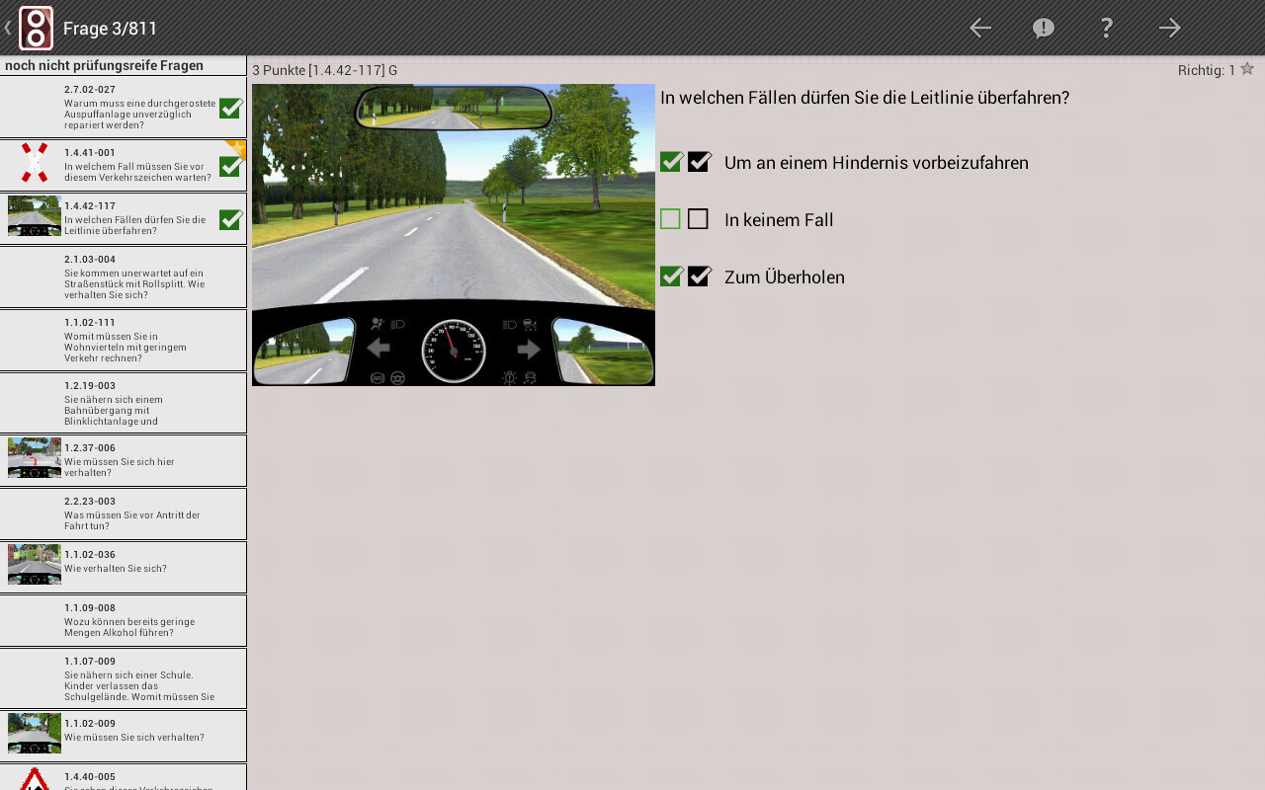Open question 1.2.37-006 thumbnail entry

click(x=123, y=460)
